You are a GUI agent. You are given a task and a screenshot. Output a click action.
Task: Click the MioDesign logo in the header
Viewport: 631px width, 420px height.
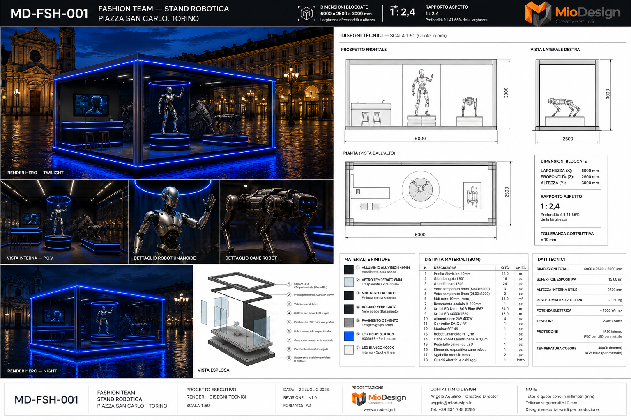[x=573, y=14]
